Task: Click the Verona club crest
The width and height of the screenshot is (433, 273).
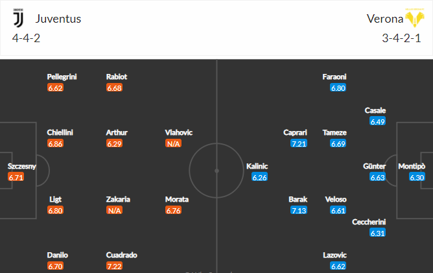Action: 414,18
